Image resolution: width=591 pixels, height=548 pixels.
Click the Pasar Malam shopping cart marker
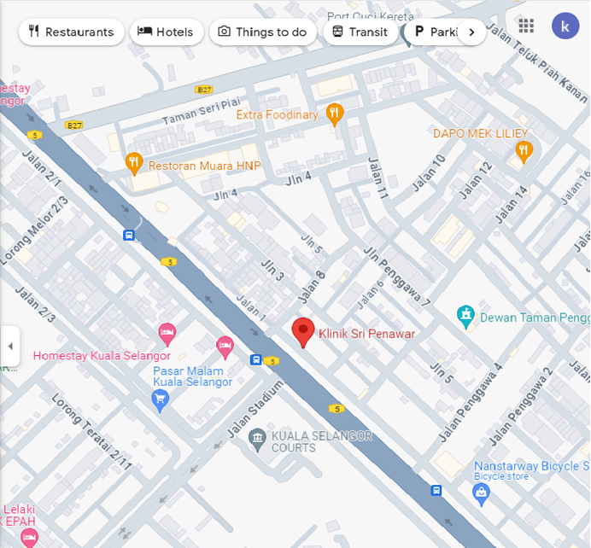click(x=161, y=400)
